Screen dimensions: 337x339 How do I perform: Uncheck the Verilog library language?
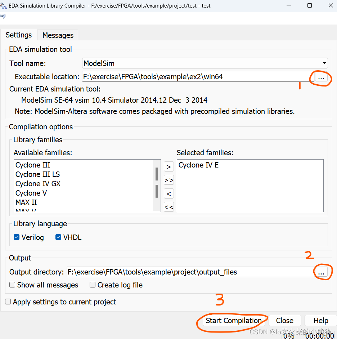17,237
